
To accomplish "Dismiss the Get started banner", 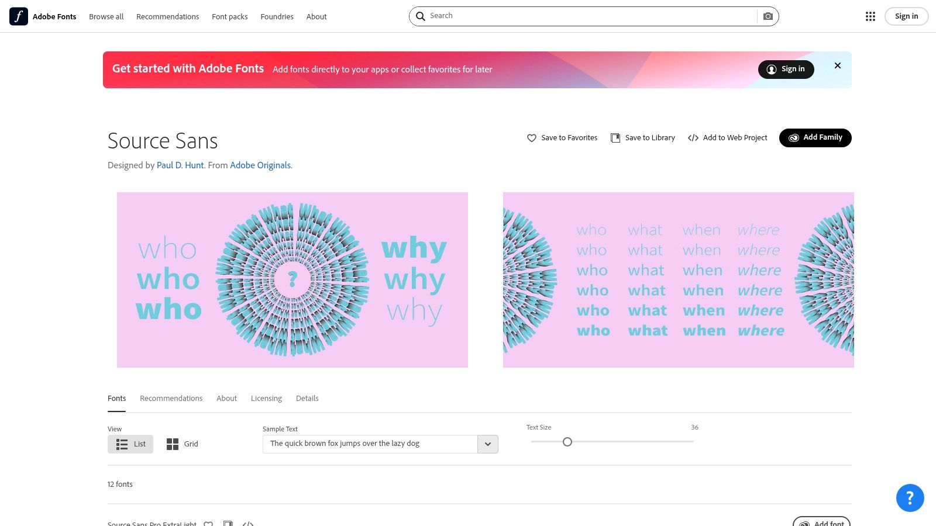I will tap(837, 65).
